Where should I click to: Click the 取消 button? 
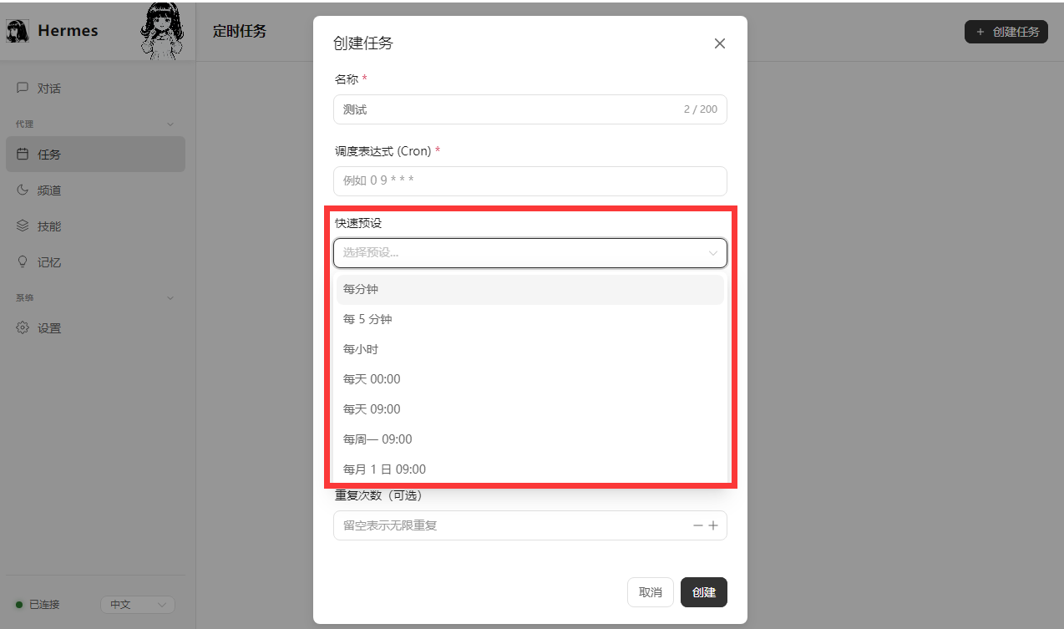pos(651,592)
